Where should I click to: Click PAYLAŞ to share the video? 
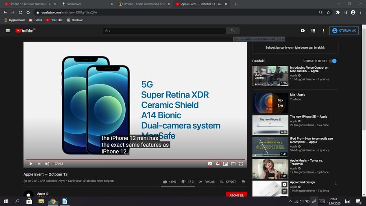pyautogui.click(x=207, y=182)
